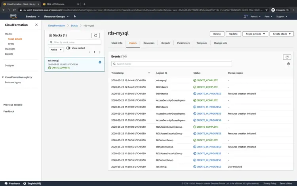Viewport: 297px width, 186px height.
Task: Open the notifications bell icon
Action: [245, 17]
